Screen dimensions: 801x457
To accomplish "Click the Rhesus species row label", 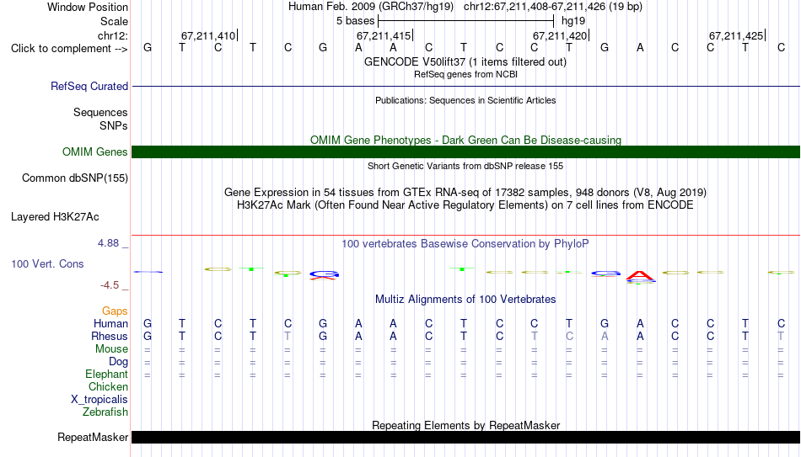I will [110, 337].
